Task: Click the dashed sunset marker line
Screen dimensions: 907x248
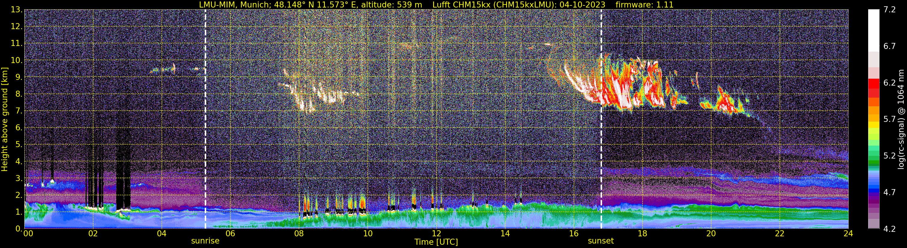Action: point(601,119)
